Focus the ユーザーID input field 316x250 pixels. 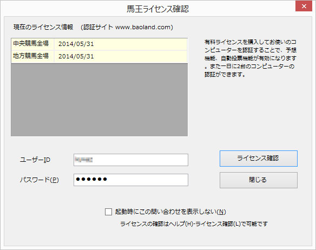[x=131, y=160]
